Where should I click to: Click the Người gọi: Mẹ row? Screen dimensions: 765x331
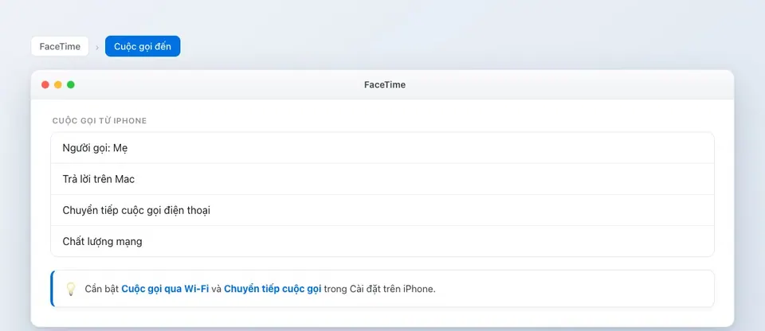click(382, 148)
